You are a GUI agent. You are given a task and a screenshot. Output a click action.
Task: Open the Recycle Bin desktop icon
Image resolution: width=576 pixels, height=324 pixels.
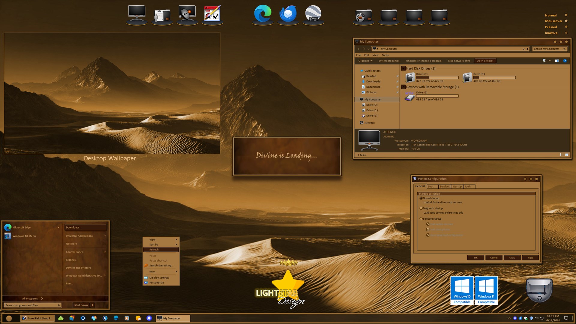click(x=539, y=290)
